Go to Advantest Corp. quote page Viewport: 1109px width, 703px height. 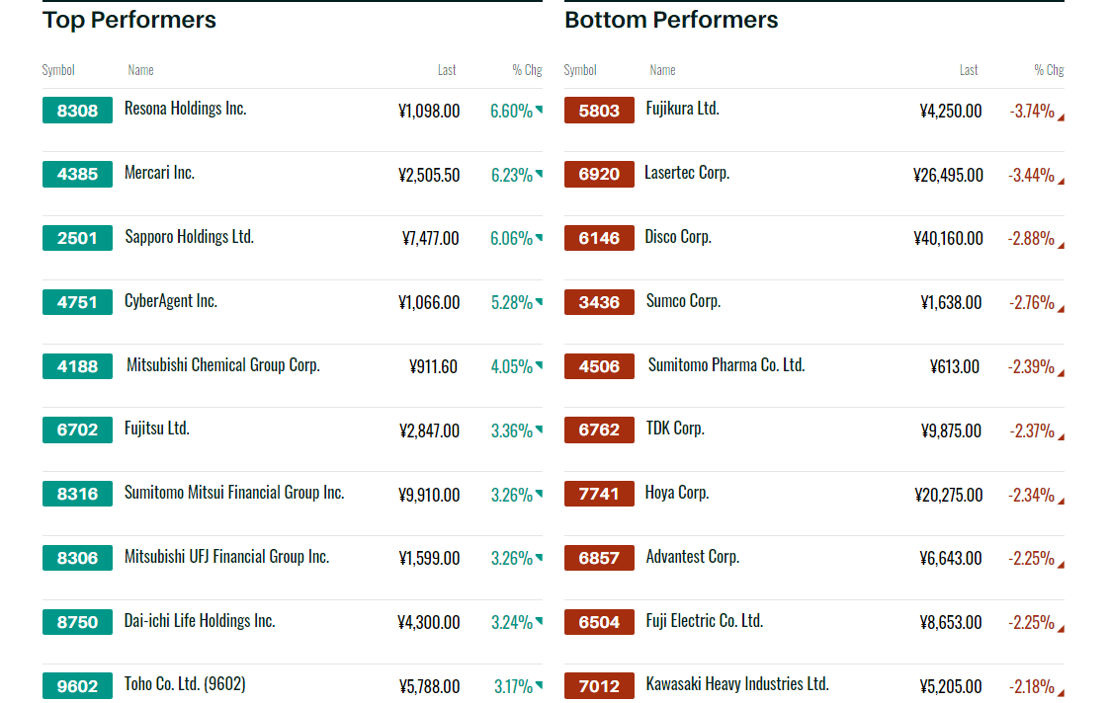[x=692, y=557]
